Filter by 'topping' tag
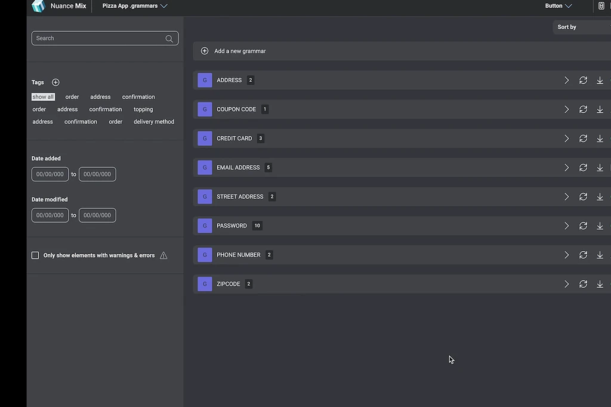 pyautogui.click(x=143, y=110)
